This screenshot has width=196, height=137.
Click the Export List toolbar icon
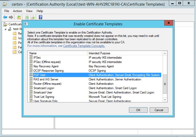[x=33, y=17]
